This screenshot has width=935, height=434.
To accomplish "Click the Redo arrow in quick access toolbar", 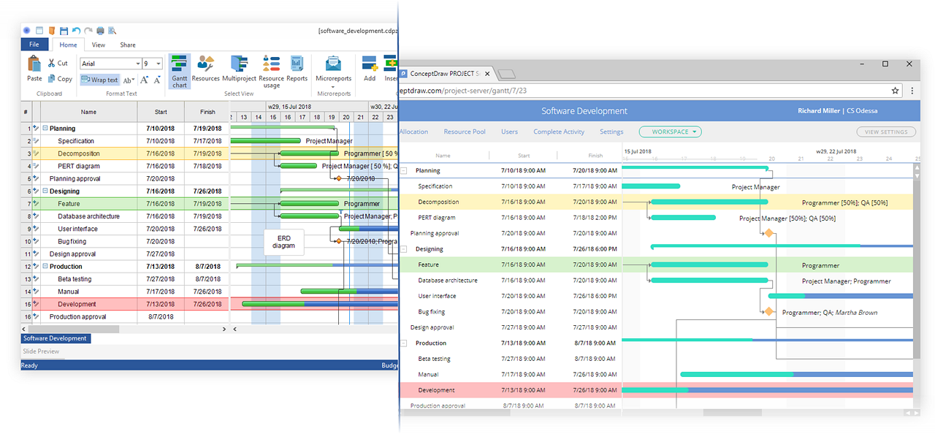I will 88,31.
